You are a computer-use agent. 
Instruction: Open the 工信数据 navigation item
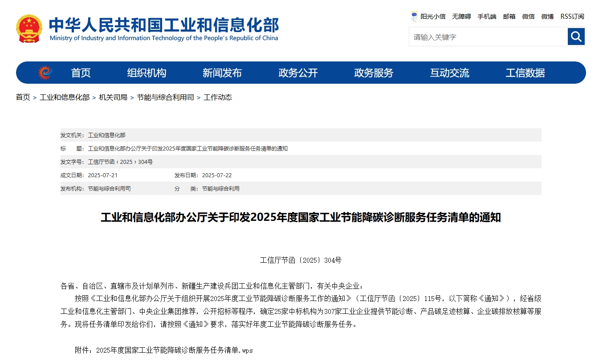[525, 73]
